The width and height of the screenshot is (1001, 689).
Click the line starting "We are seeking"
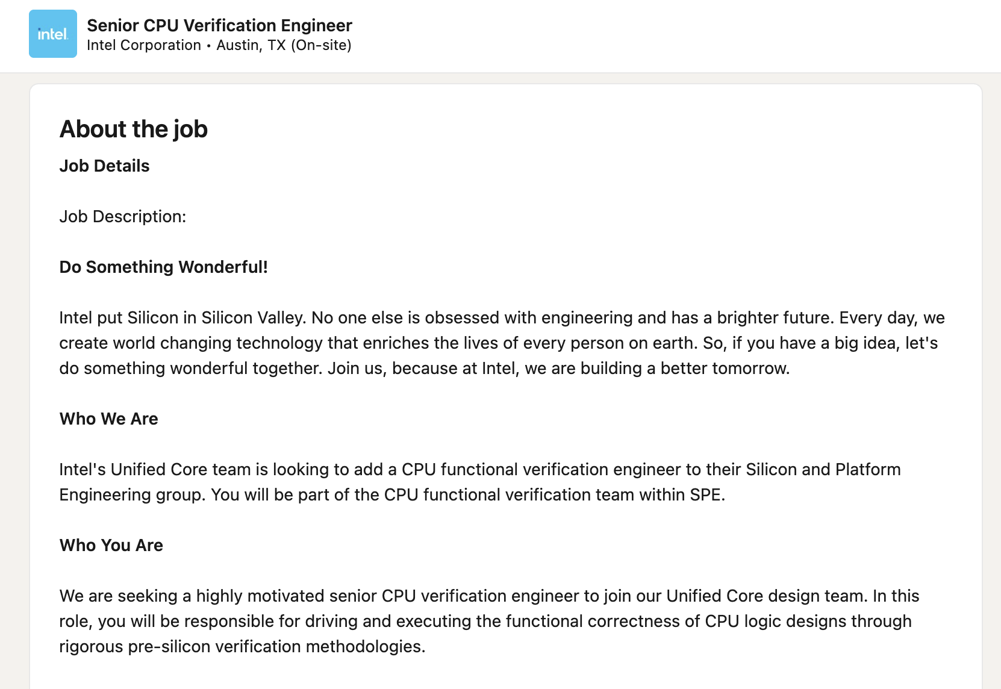click(x=488, y=596)
